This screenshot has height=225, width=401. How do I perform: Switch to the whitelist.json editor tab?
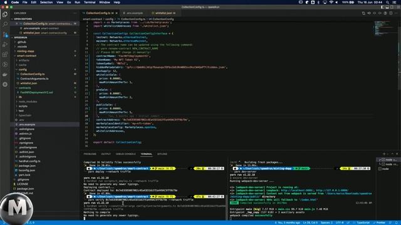(164, 13)
